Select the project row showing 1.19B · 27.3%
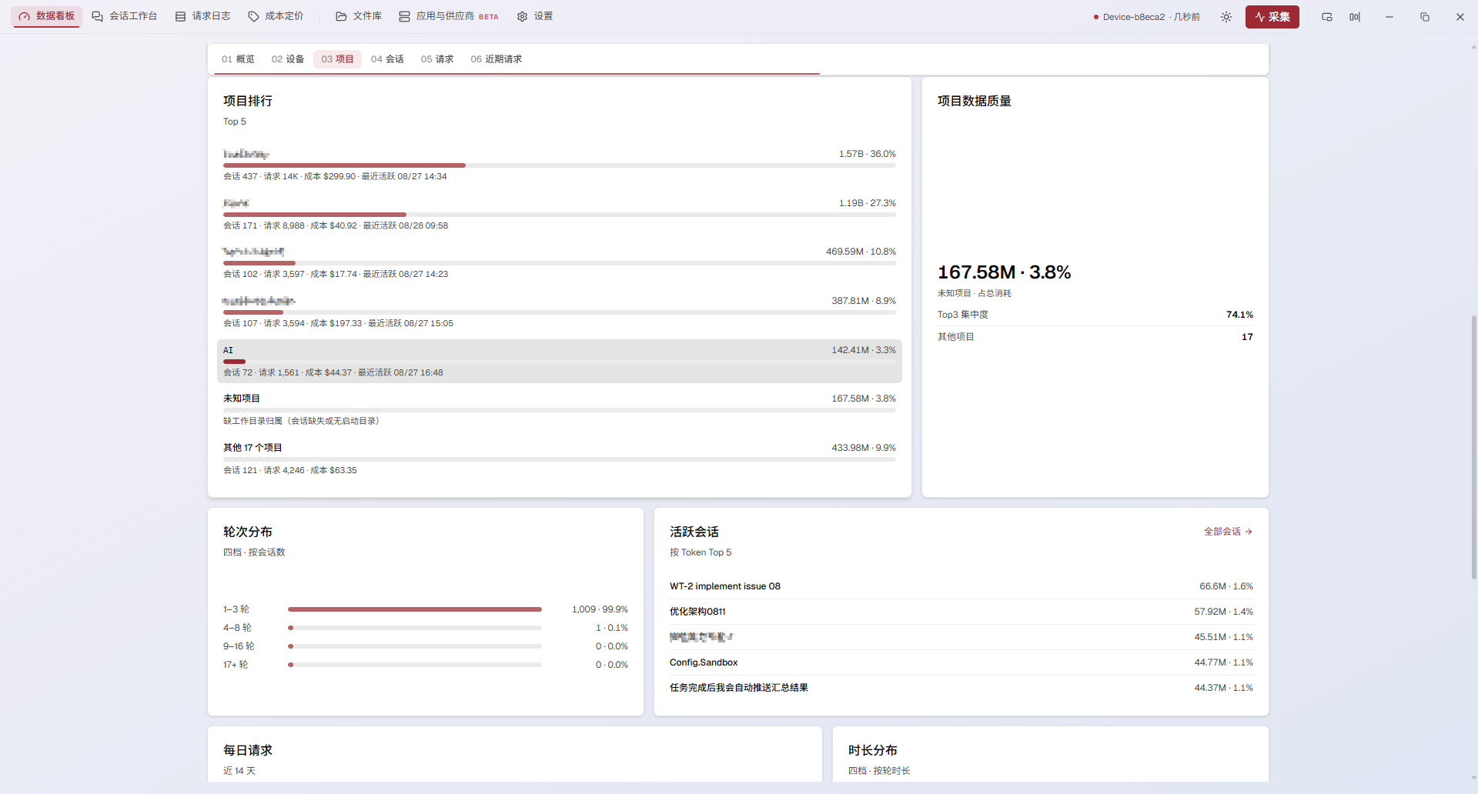The height and width of the screenshot is (794, 1478). tap(560, 214)
